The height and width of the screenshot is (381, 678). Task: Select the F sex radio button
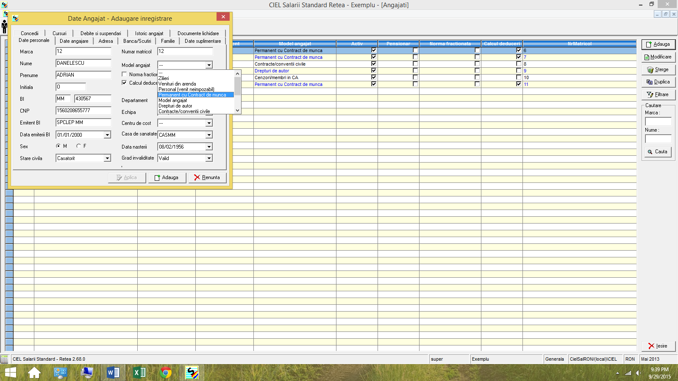tap(78, 146)
